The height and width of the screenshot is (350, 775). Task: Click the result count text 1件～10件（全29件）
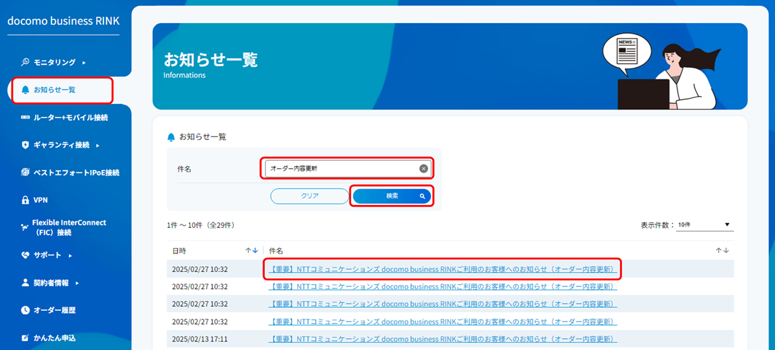click(x=201, y=225)
